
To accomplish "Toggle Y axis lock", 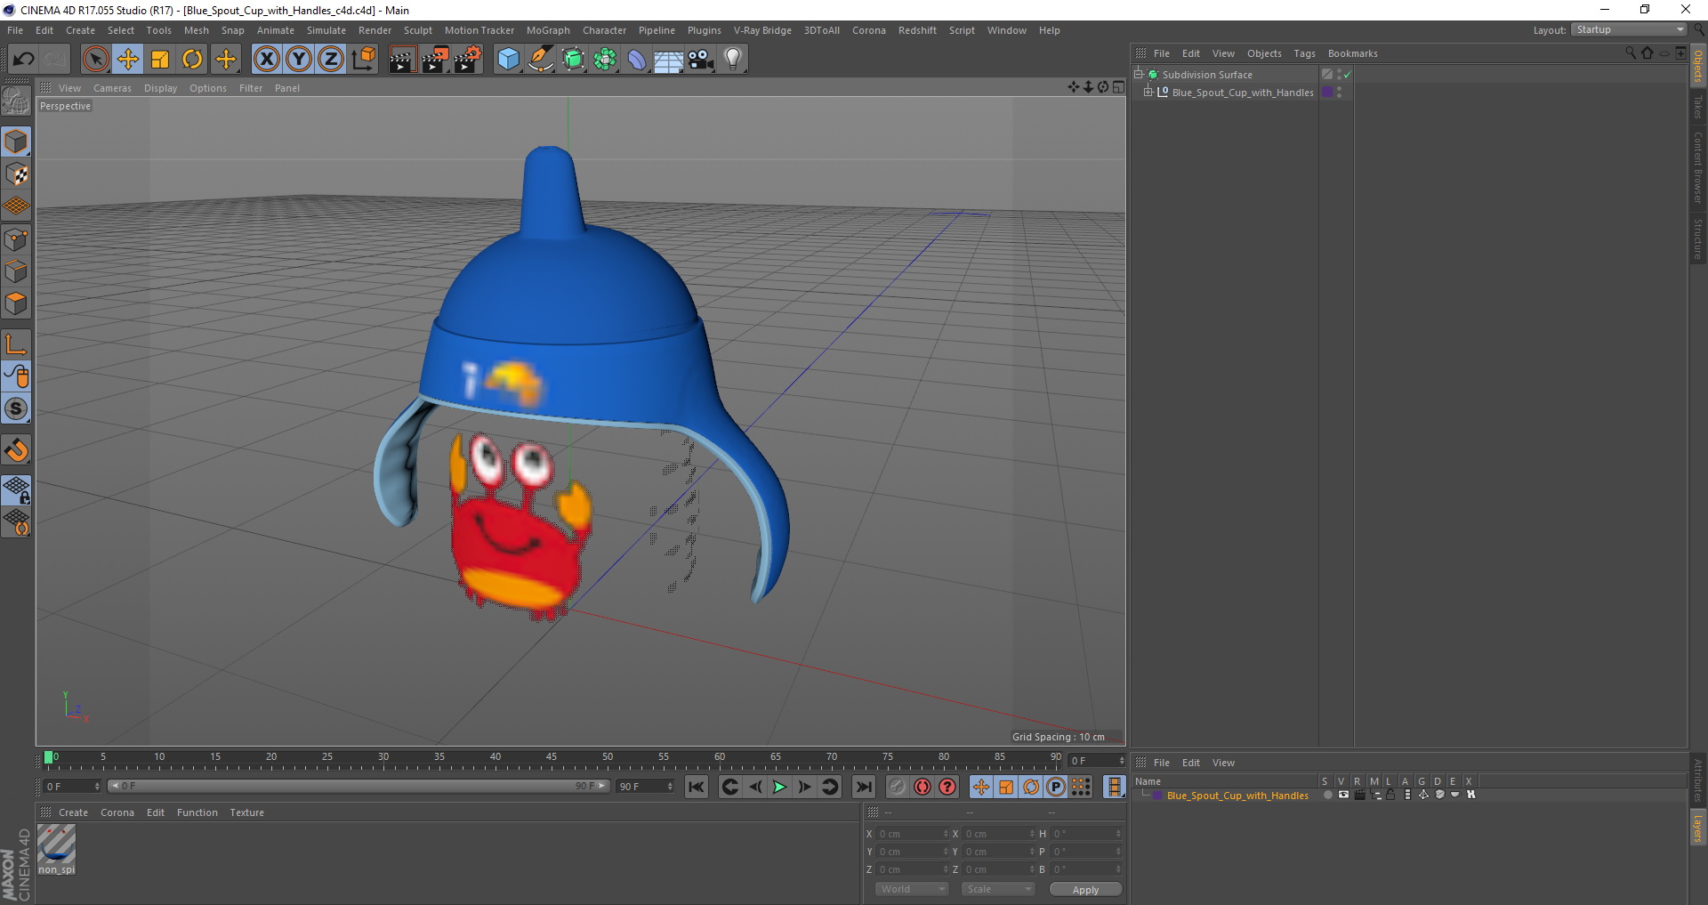I will (299, 60).
